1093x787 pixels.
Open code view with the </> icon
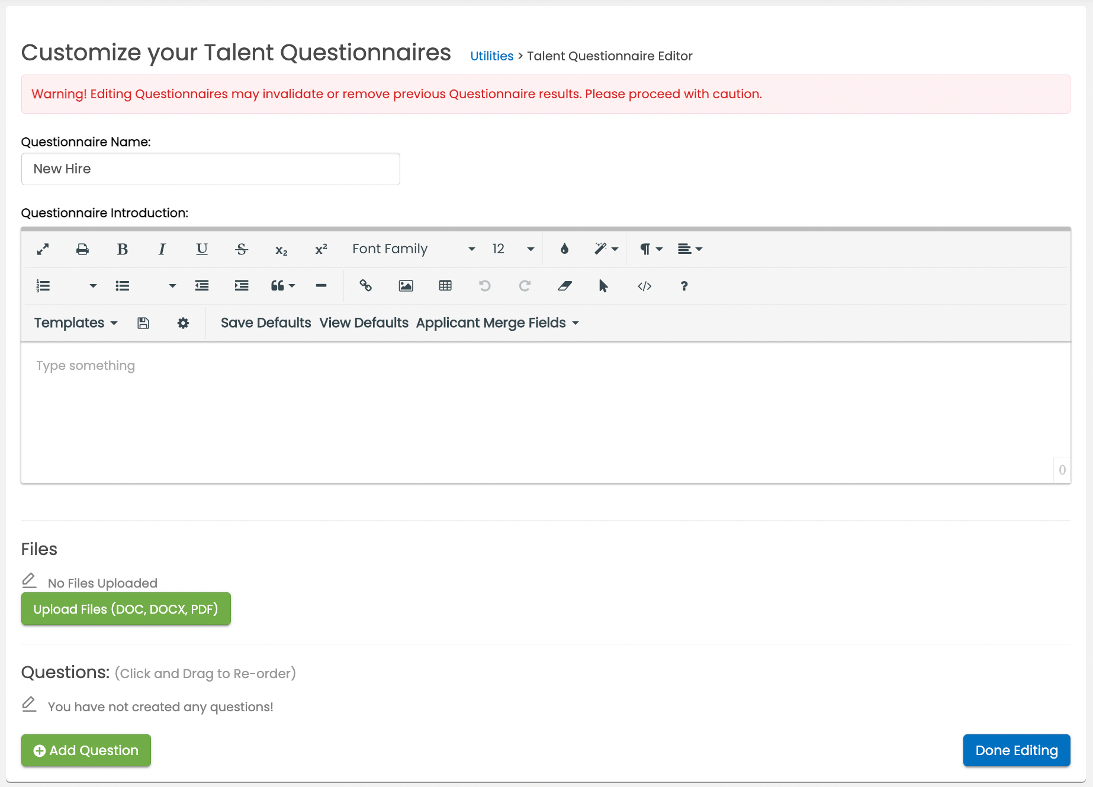pyautogui.click(x=644, y=286)
